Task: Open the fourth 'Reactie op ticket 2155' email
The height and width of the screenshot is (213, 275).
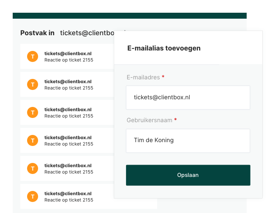Action: pyautogui.click(x=69, y=144)
